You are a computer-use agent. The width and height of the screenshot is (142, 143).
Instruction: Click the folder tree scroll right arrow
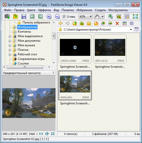coord(49,67)
